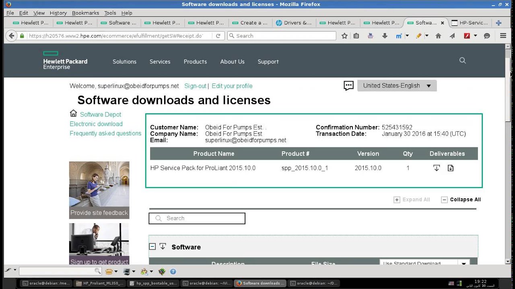Image resolution: width=515 pixels, height=289 pixels.
Task: Open the Solutions navigation item
Action: (124, 61)
